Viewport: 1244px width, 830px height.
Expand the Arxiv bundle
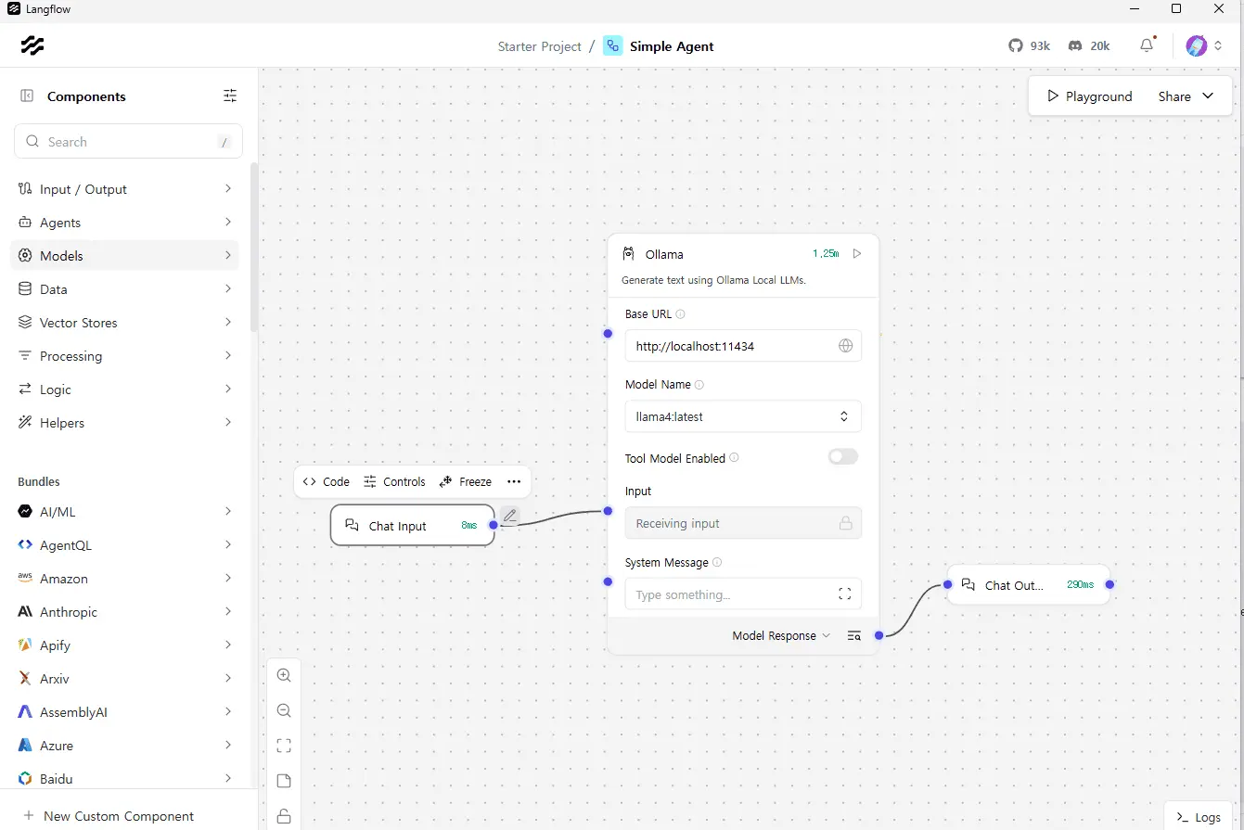(x=124, y=679)
